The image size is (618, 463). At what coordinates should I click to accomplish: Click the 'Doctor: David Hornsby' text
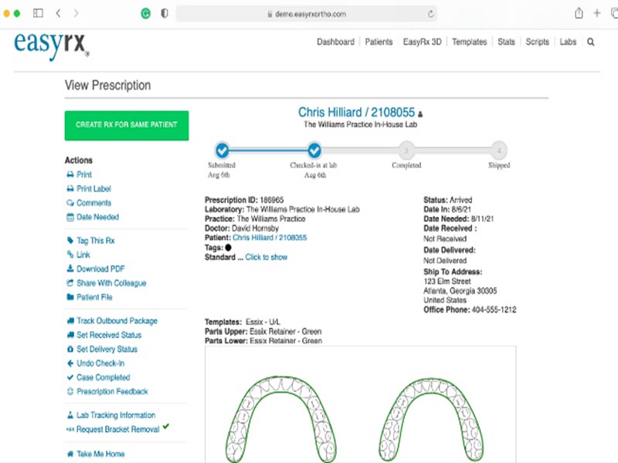coord(242,228)
